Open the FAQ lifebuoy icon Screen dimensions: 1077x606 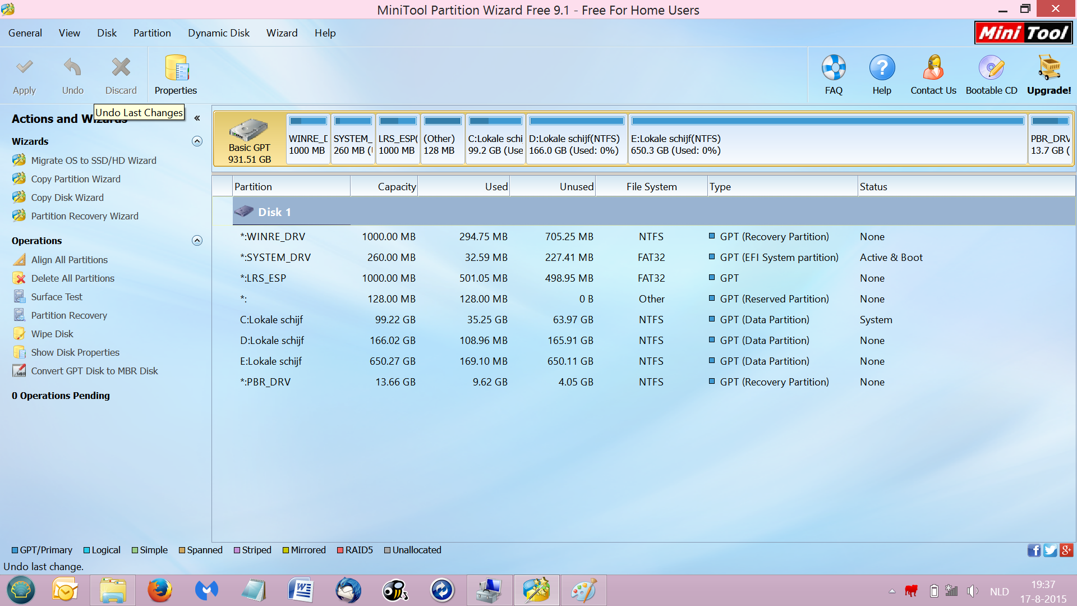pos(834,68)
